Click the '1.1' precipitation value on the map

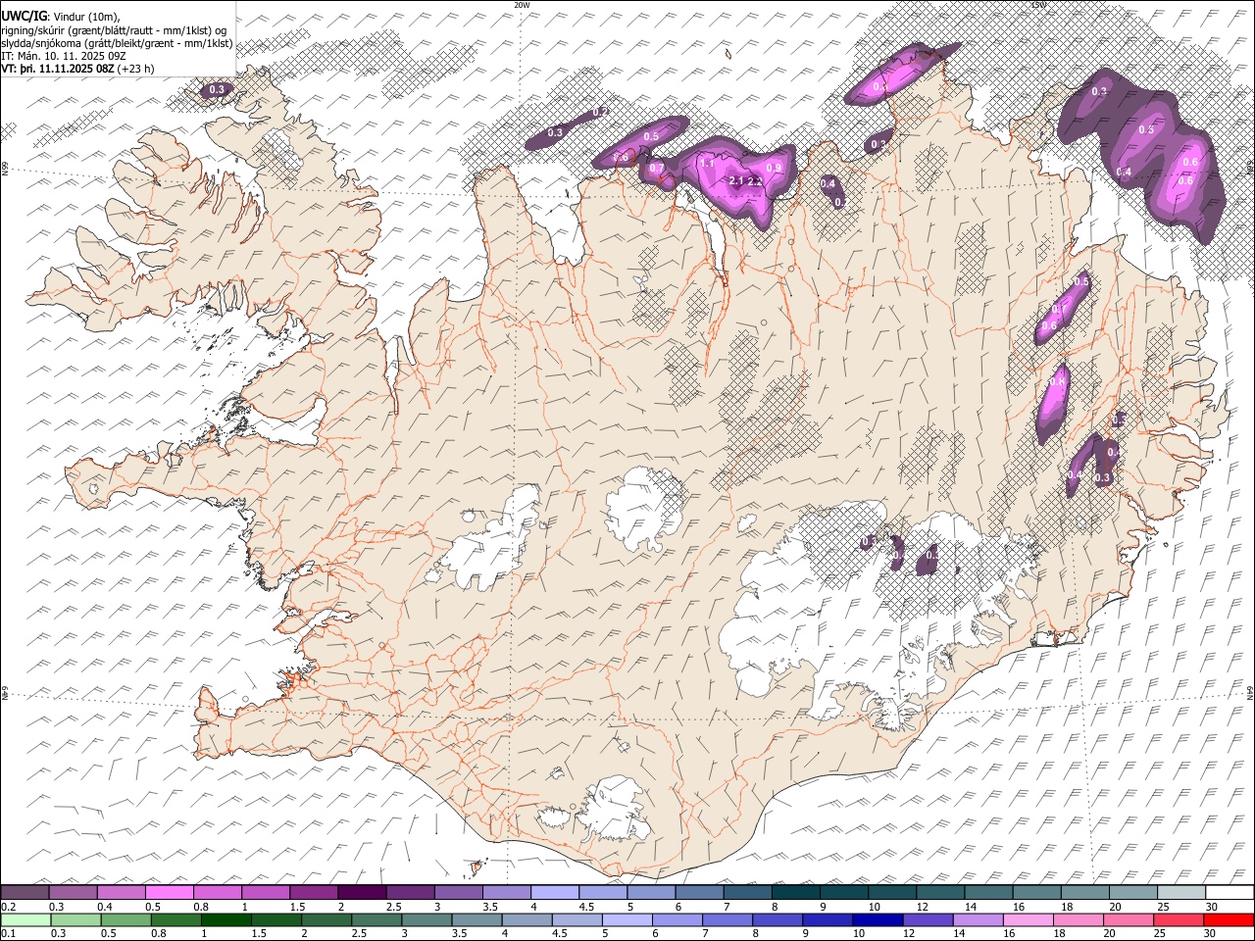click(707, 164)
